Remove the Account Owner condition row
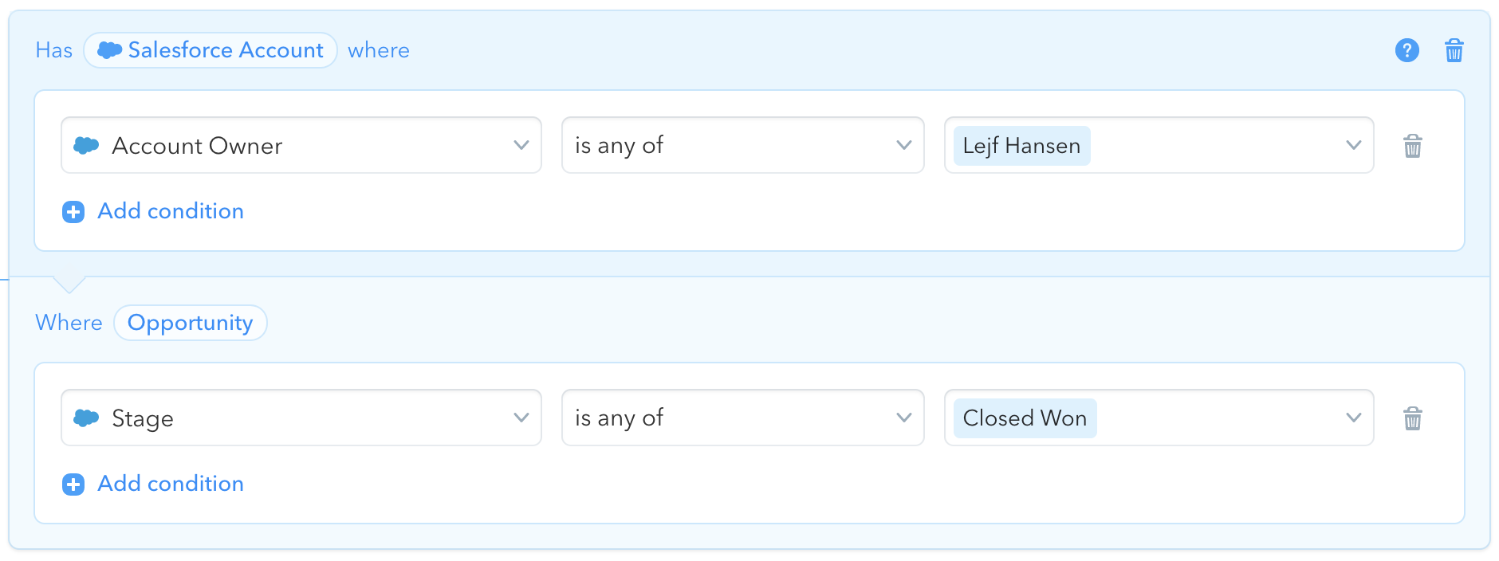The image size is (1499, 561). (x=1413, y=146)
